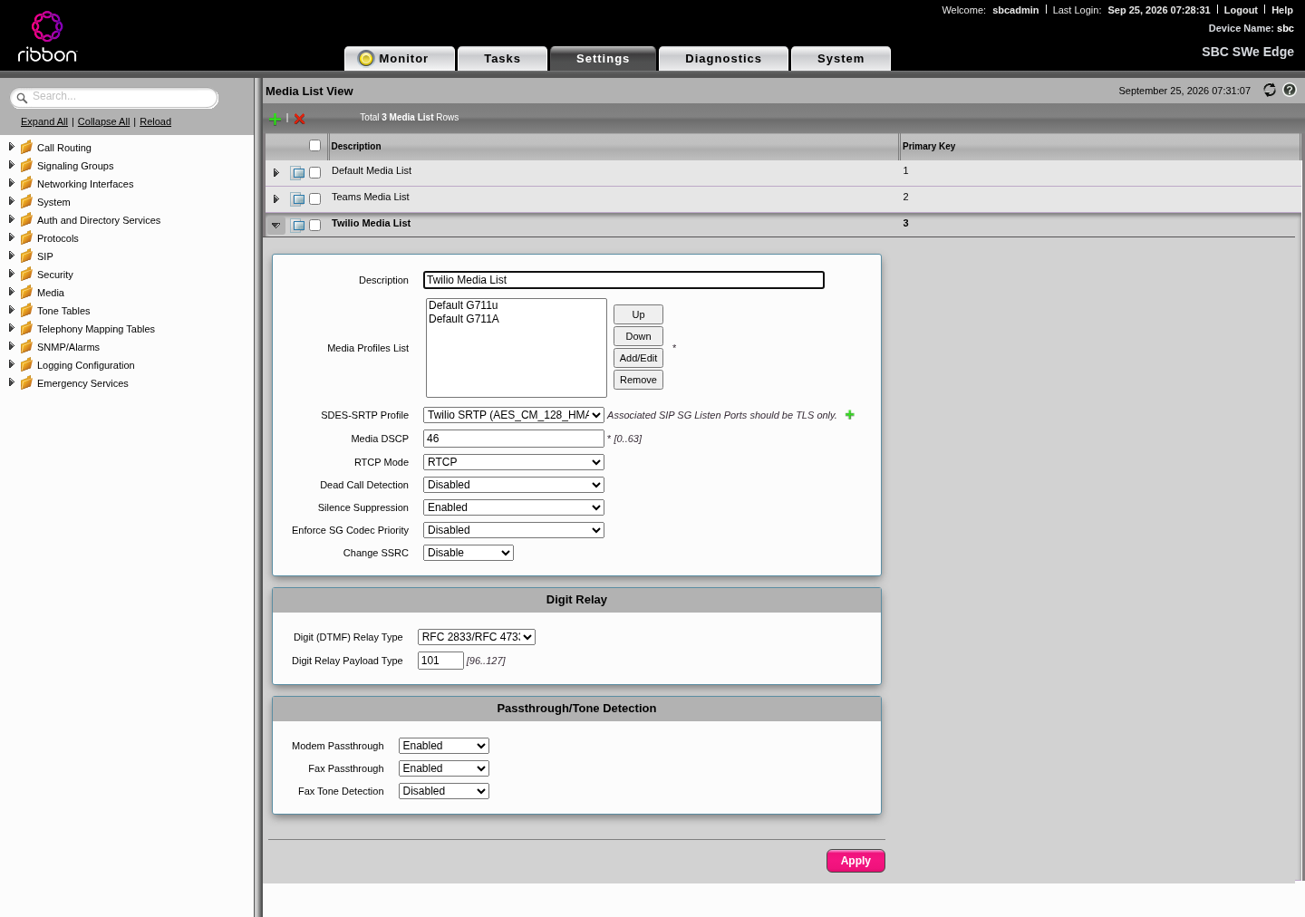Click the Expand All link
The height and width of the screenshot is (917, 1305).
tap(44, 121)
